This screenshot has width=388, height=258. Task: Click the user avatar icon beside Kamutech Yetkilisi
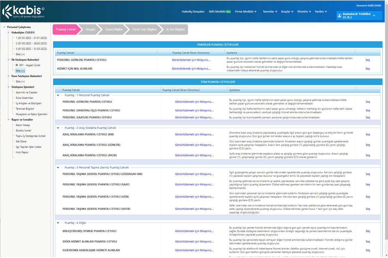click(340, 16)
